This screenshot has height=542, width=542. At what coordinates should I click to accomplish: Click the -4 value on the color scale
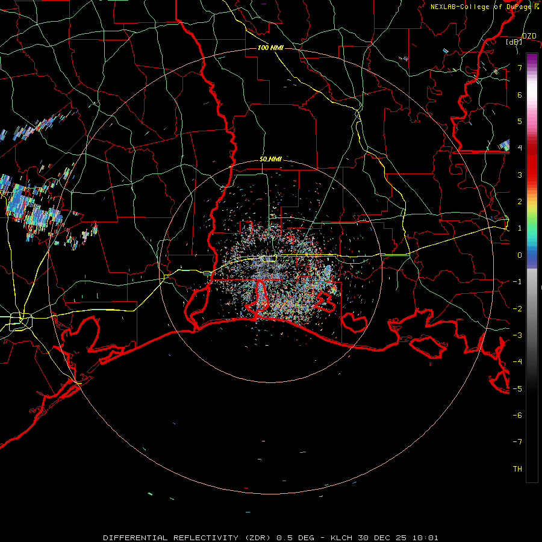tap(517, 362)
